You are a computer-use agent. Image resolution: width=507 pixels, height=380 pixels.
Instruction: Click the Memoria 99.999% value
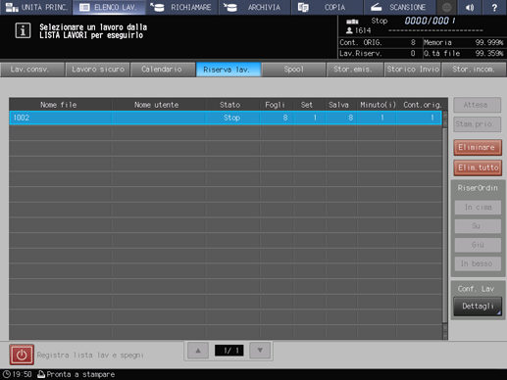tap(489, 43)
